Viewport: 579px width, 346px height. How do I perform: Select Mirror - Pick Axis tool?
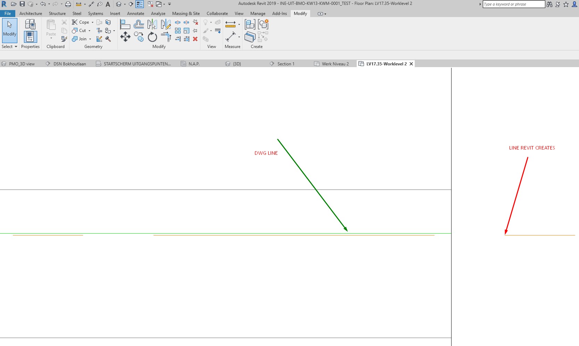coord(152,24)
